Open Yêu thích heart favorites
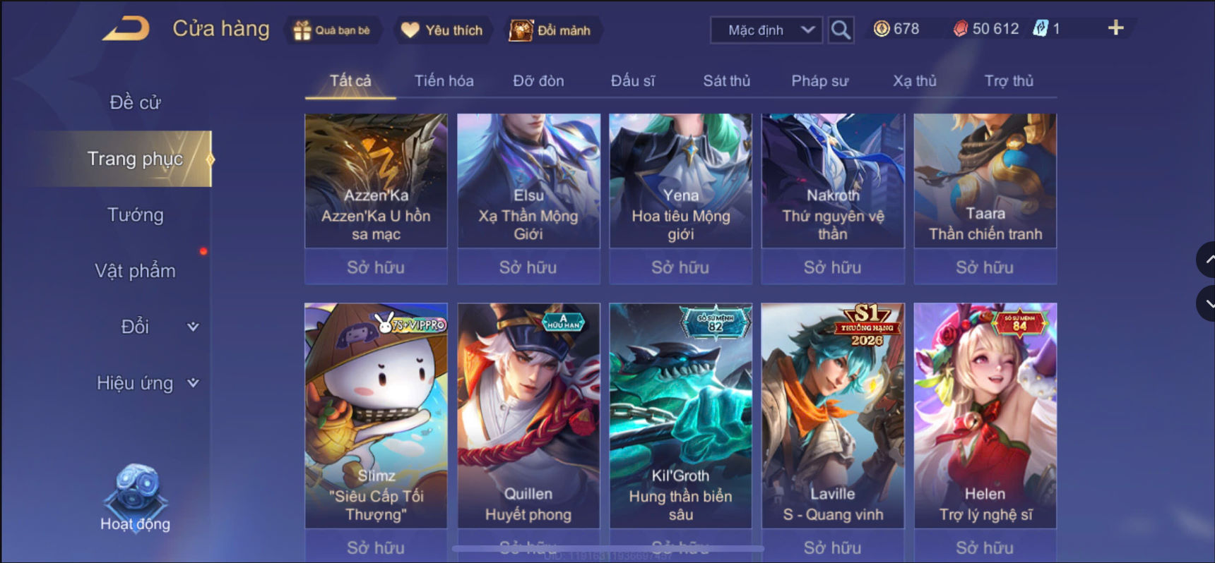Viewport: 1215px width, 563px height. point(442,30)
